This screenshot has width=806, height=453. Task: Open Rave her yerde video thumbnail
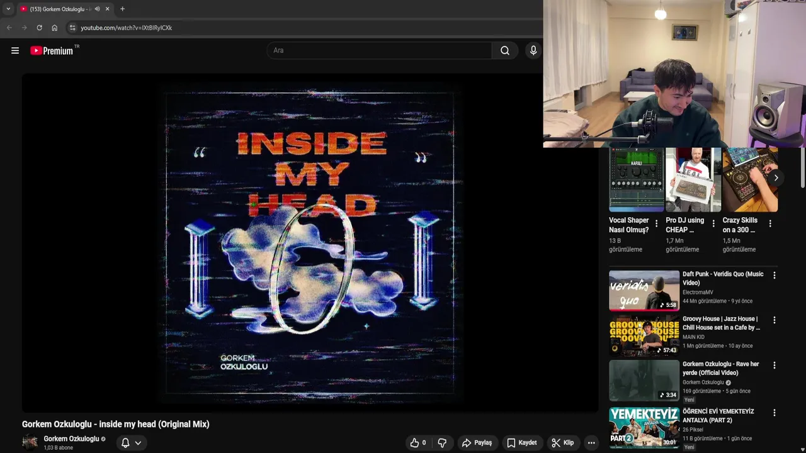tap(644, 380)
